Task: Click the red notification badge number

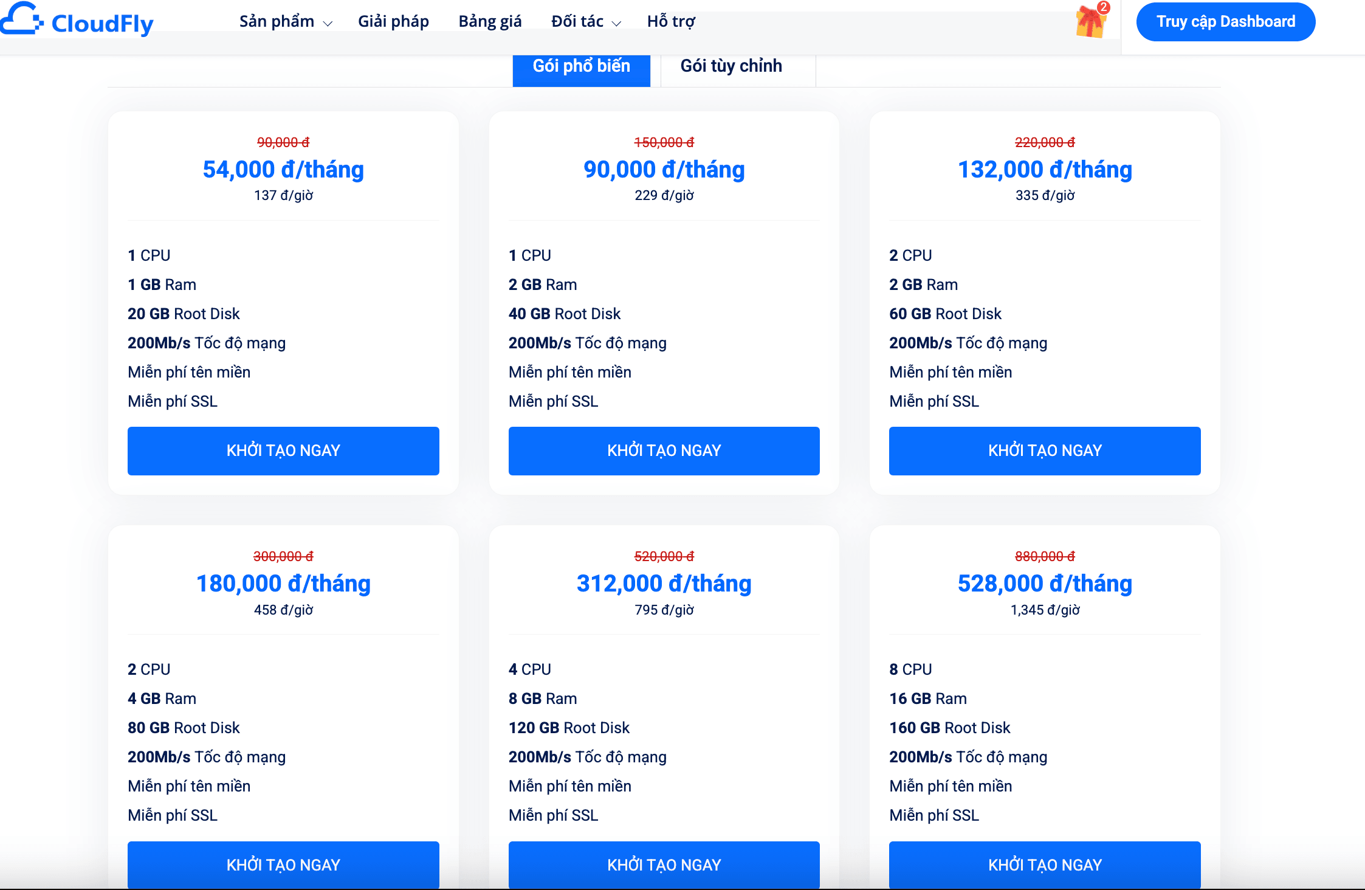Action: [x=1103, y=8]
